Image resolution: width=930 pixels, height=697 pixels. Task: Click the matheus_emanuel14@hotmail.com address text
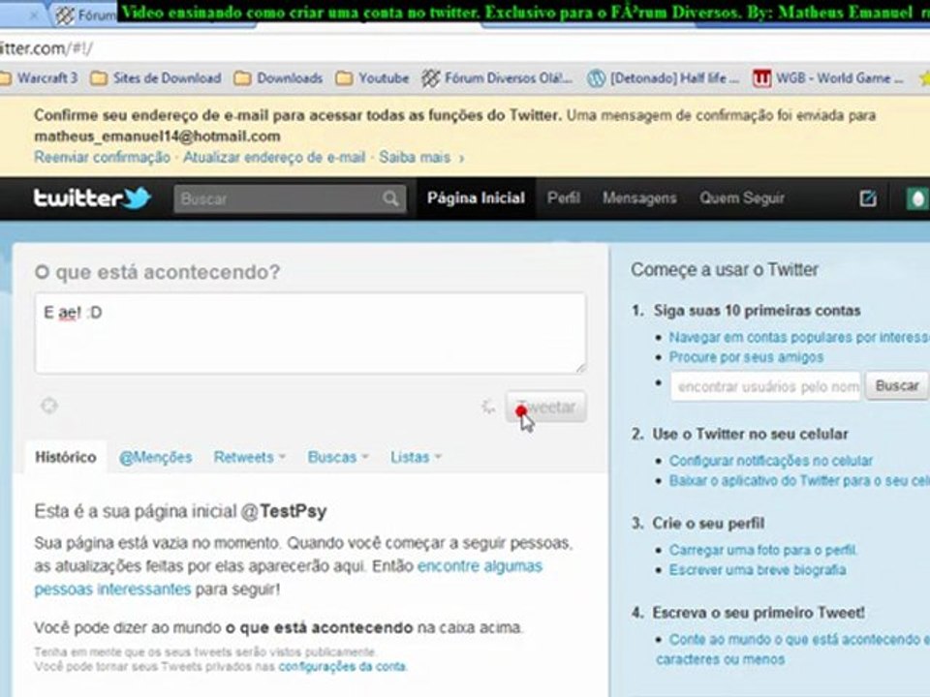tap(157, 136)
